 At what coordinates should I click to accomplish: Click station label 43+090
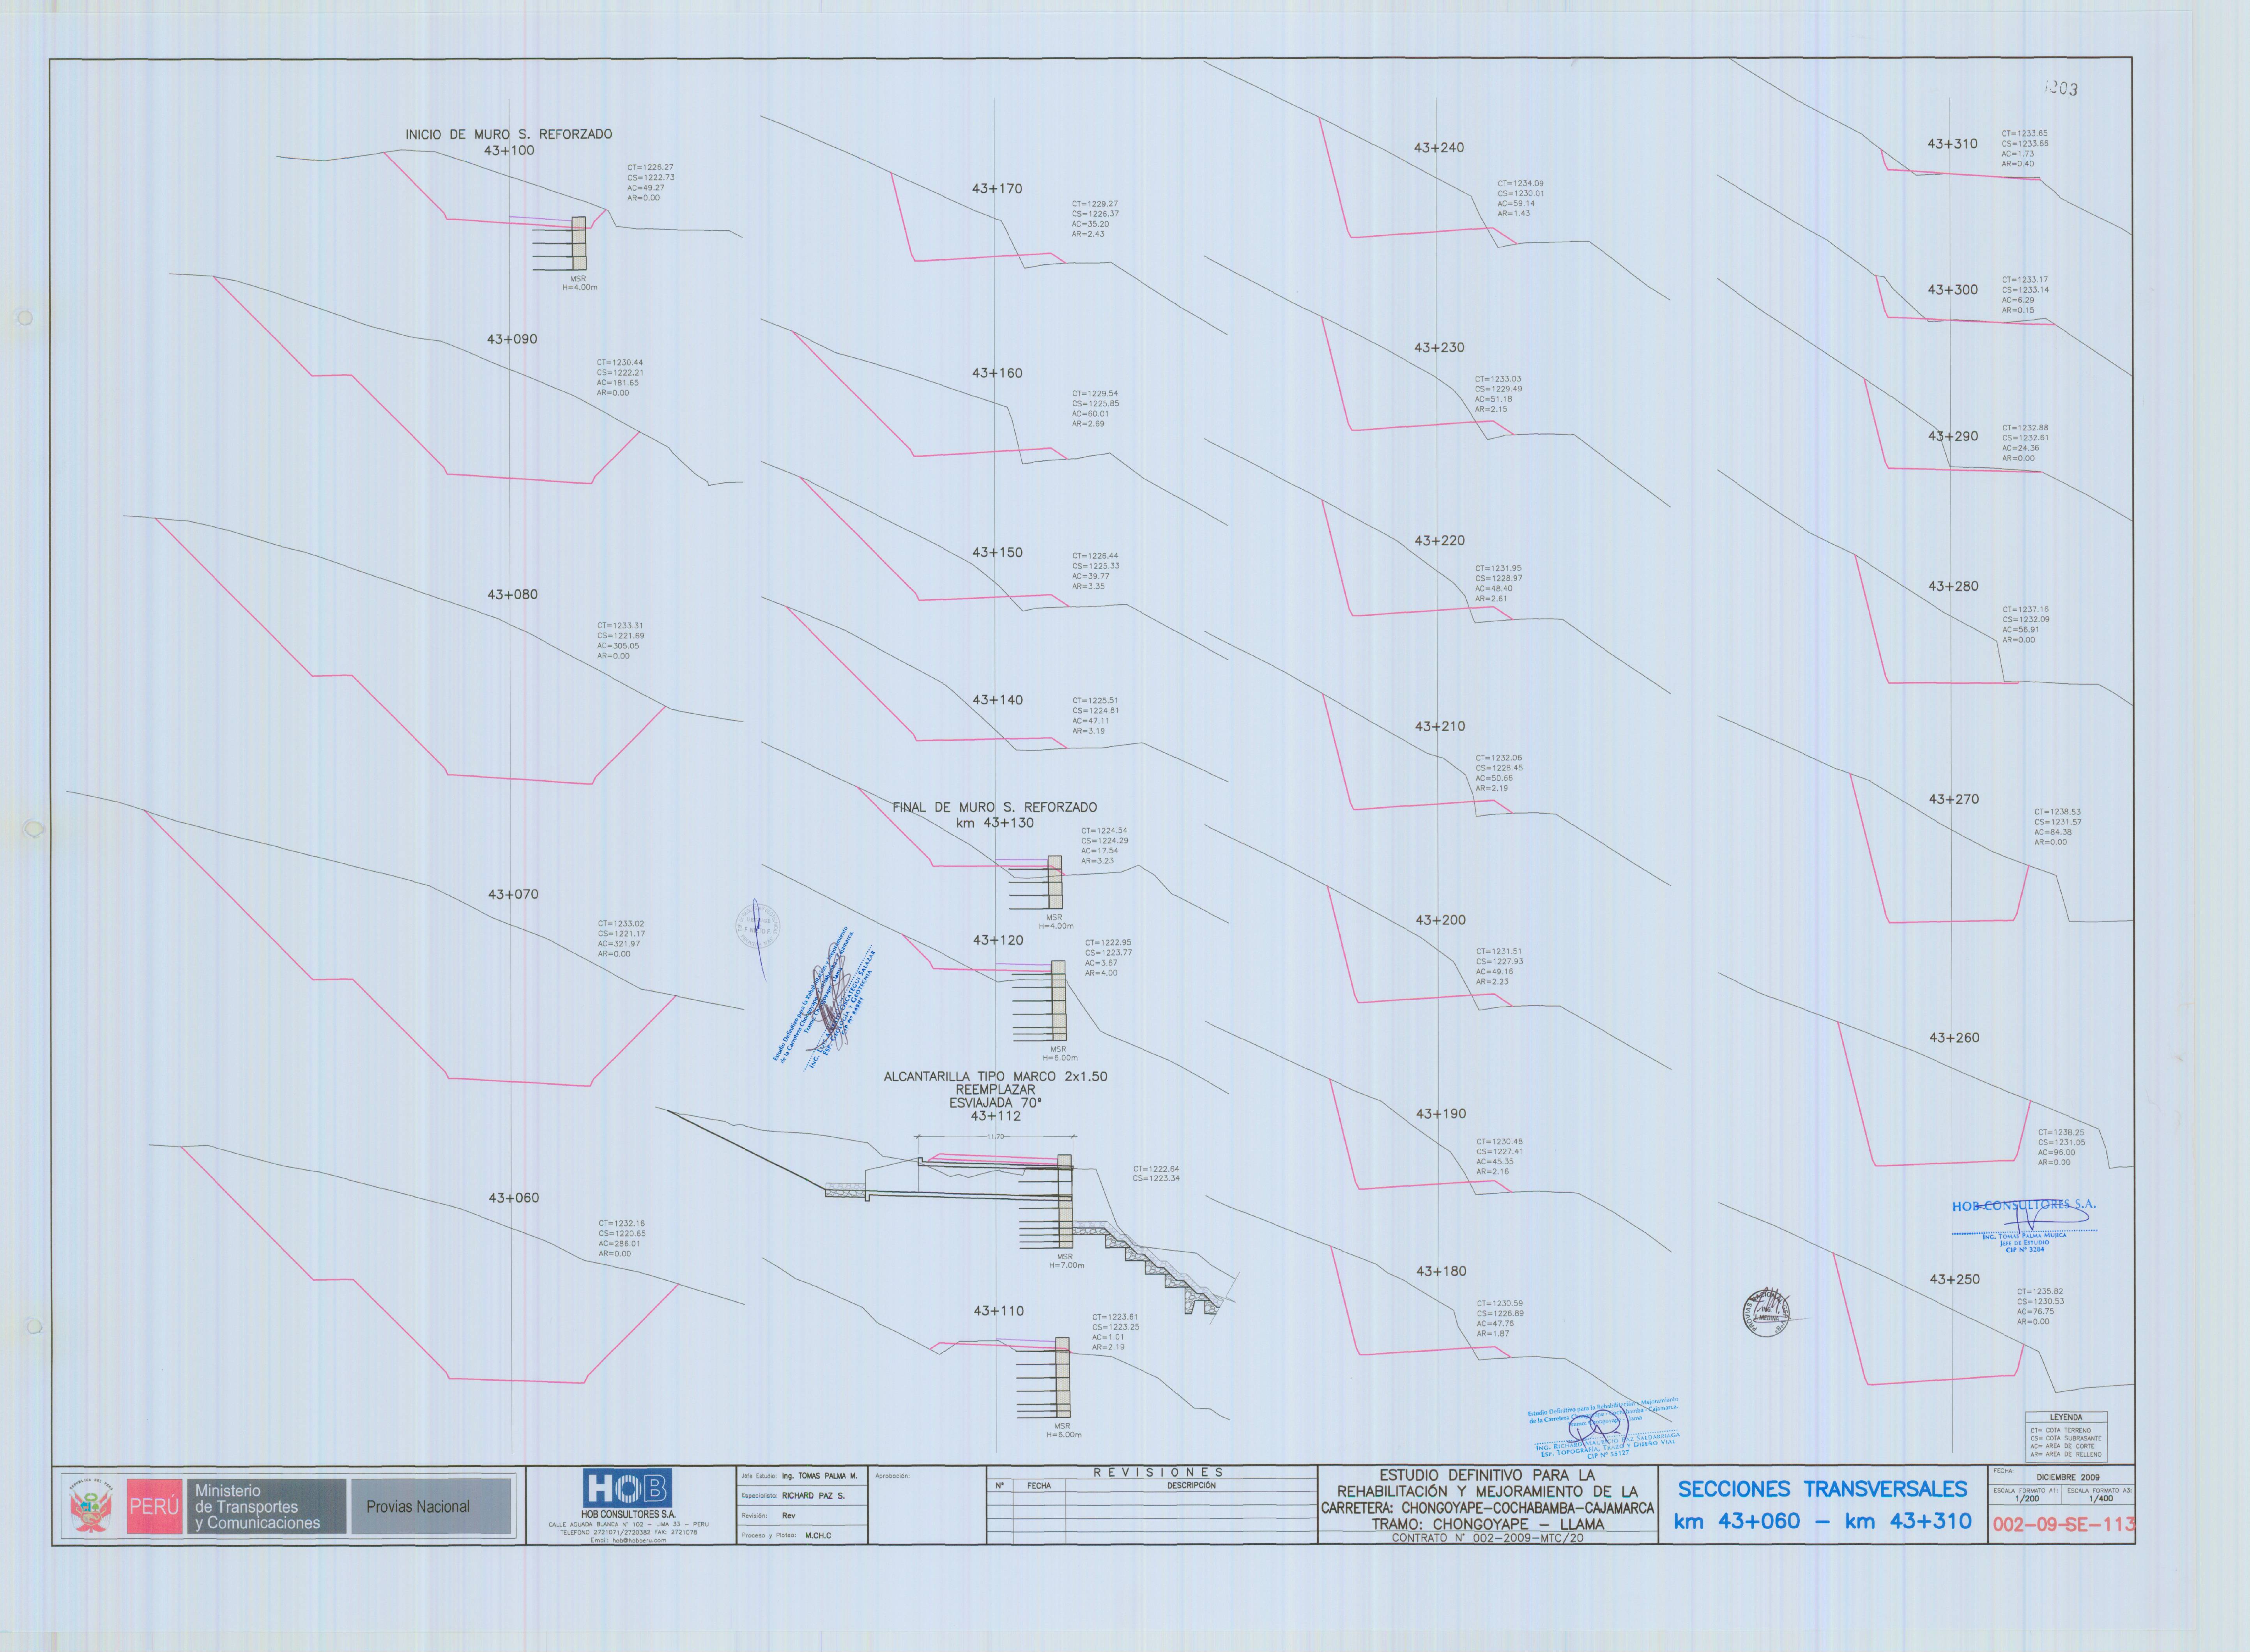(512, 339)
